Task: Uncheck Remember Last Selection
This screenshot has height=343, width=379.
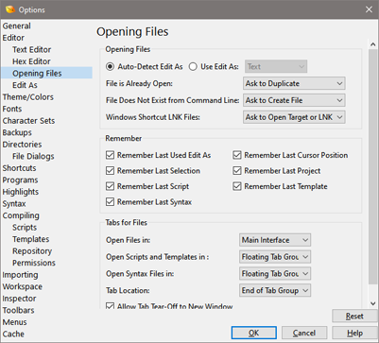Action: click(110, 171)
